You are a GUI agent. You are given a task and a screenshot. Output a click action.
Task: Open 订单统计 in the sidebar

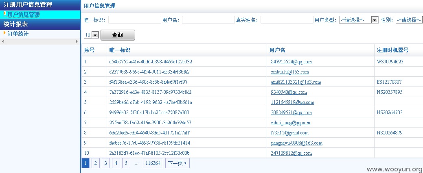pyautogui.click(x=18, y=34)
